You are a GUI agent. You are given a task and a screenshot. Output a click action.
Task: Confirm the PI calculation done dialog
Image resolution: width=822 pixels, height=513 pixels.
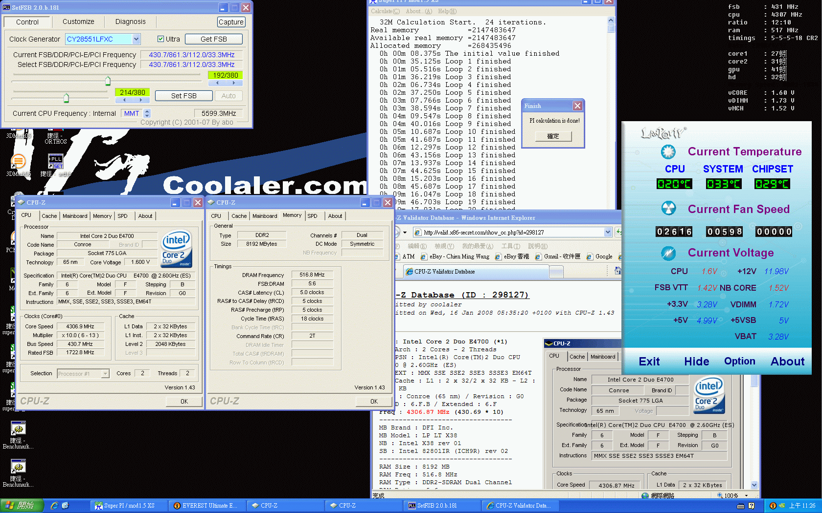coord(553,136)
